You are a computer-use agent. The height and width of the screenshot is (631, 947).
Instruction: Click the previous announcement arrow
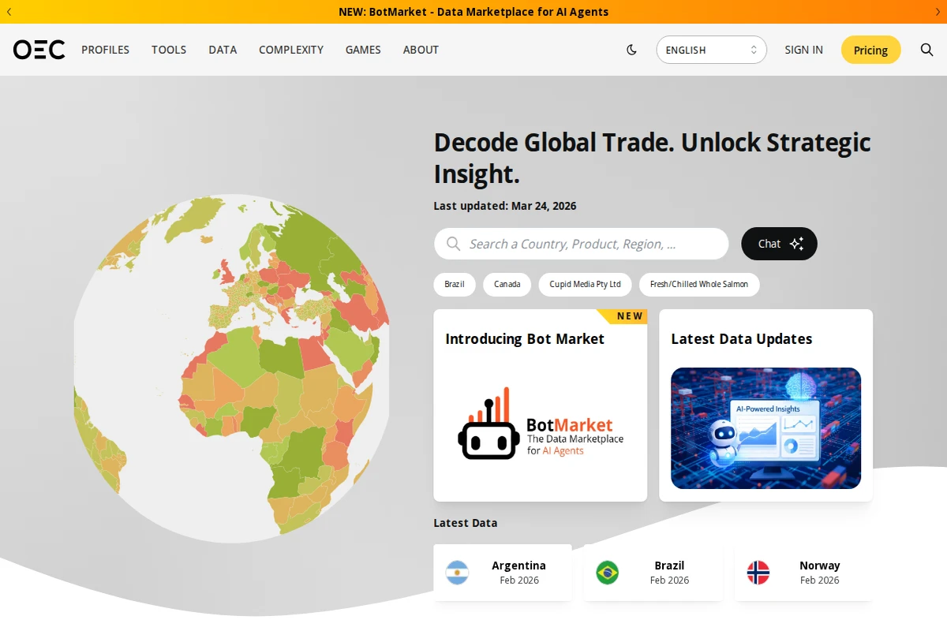click(x=9, y=12)
